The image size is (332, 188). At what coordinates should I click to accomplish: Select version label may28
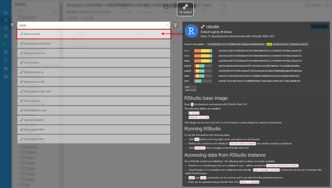click(188, 71)
